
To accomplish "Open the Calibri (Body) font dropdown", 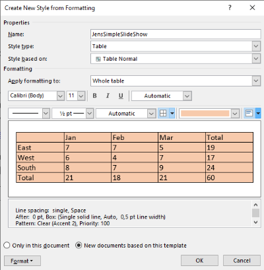I will coord(60,96).
